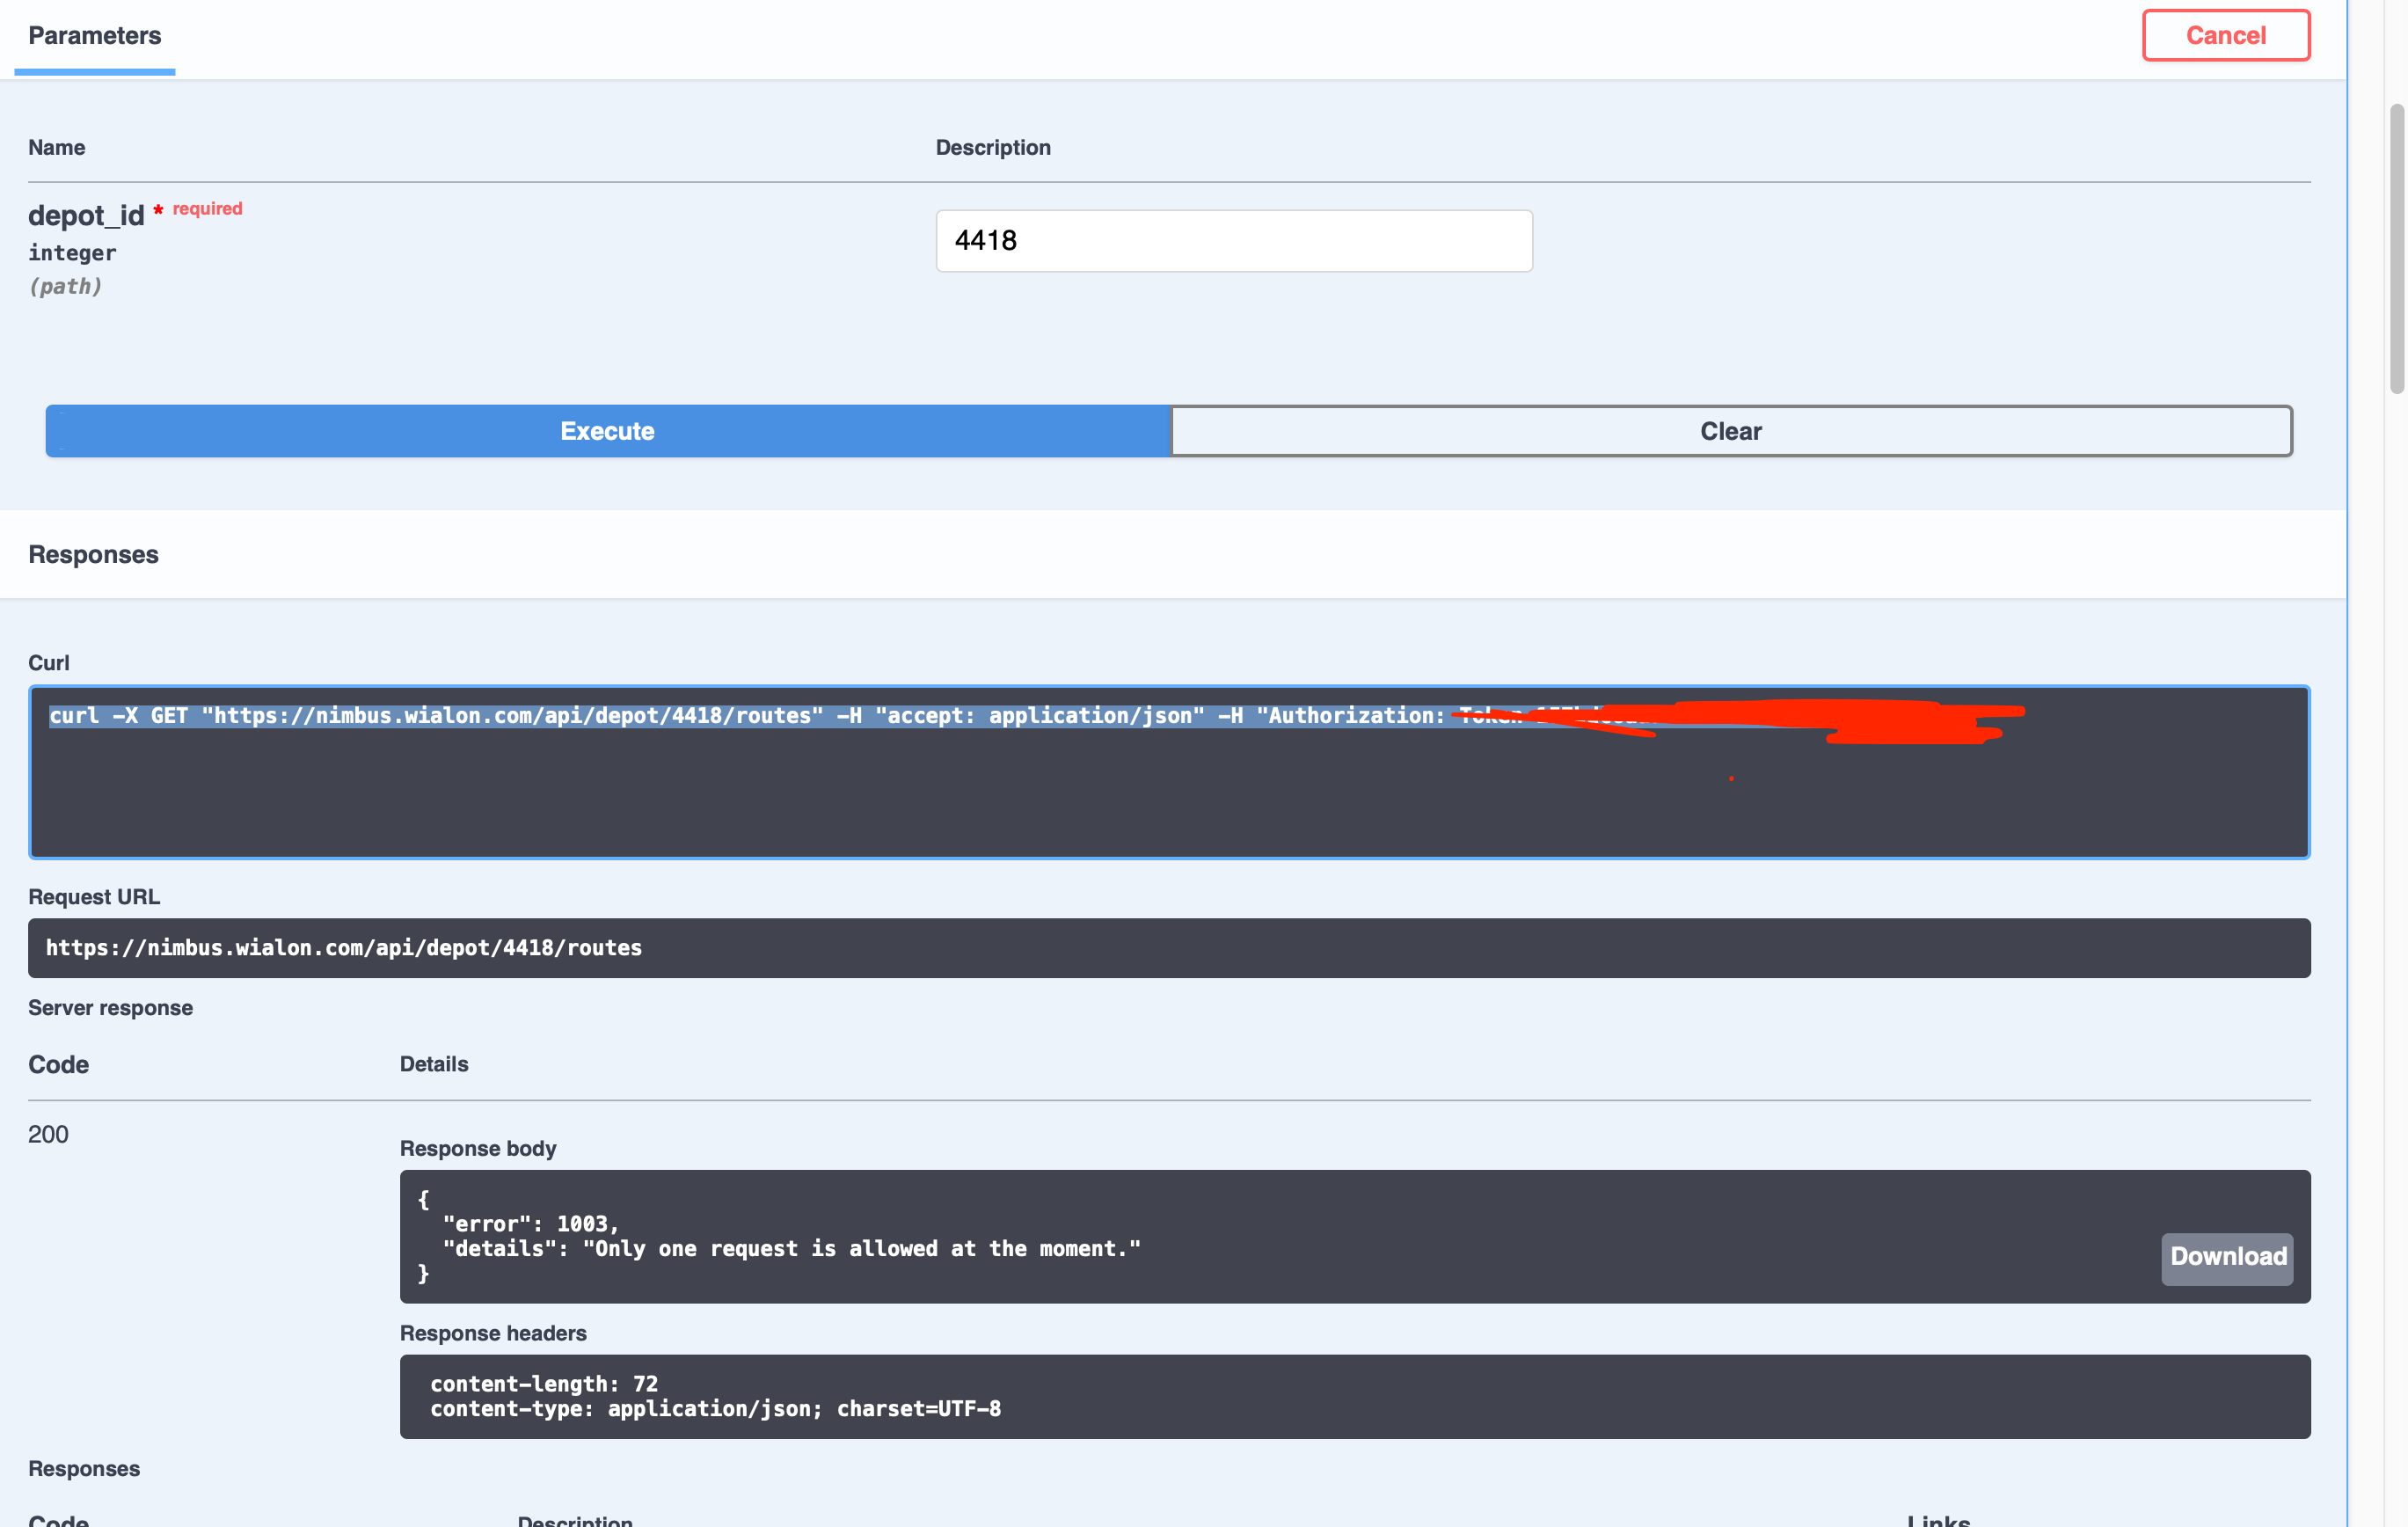2408x1527 pixels.
Task: Click the depot_id parameter name
Action: (86, 216)
